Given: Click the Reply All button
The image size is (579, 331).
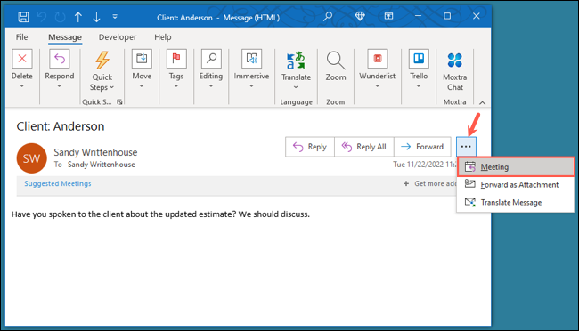Looking at the screenshot, I should click(364, 147).
